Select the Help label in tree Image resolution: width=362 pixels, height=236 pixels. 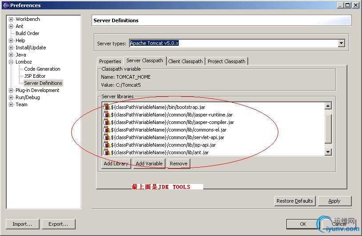20,40
